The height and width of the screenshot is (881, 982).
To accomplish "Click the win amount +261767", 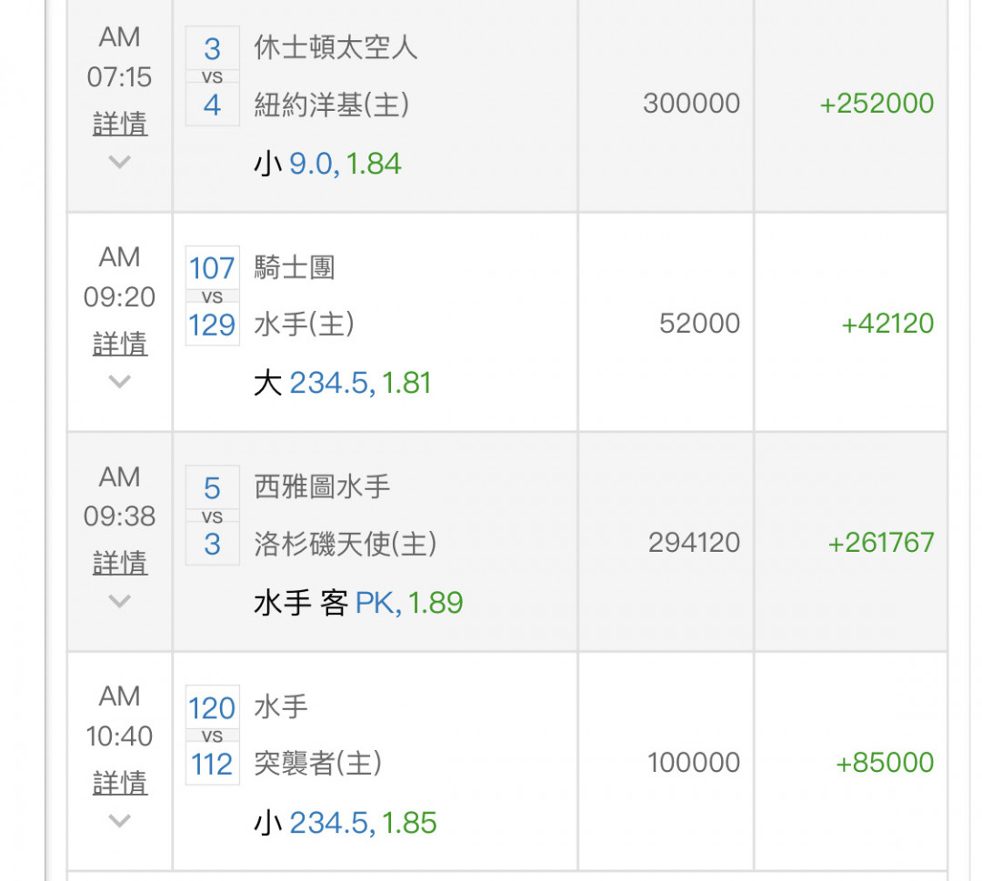I will click(881, 542).
